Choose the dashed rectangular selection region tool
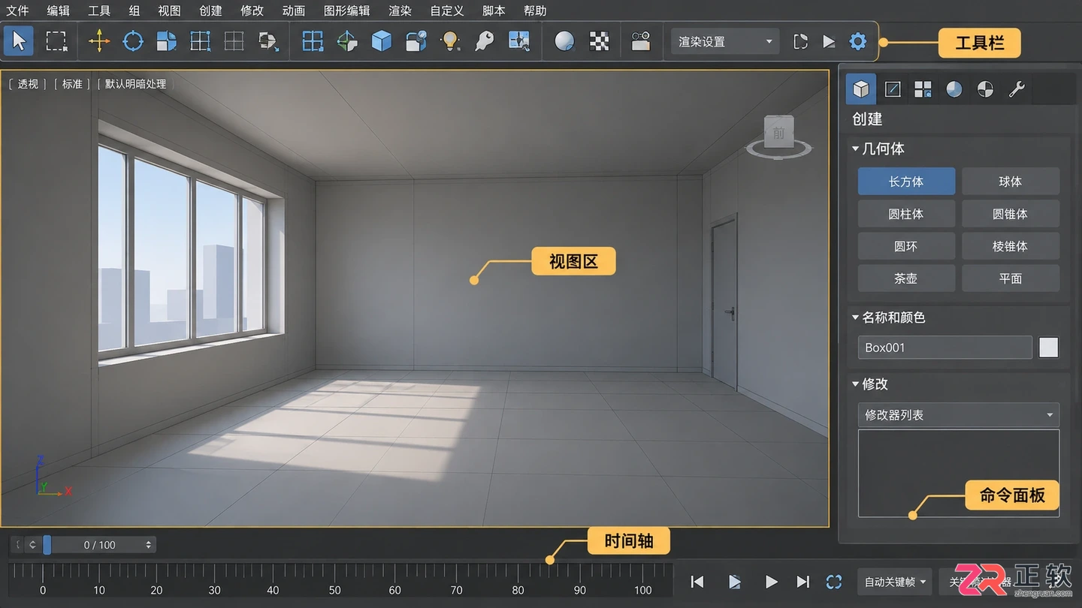 pyautogui.click(x=56, y=41)
